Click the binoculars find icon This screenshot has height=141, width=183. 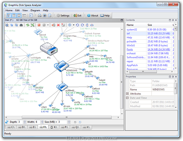[x=21, y=25]
